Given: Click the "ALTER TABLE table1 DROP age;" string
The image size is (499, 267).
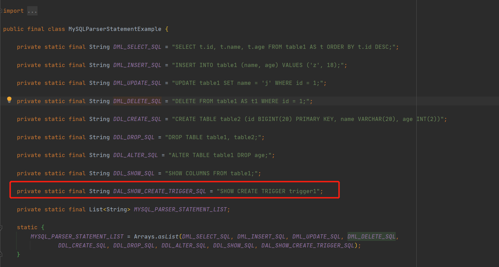Looking at the screenshot, I should 220,155.
